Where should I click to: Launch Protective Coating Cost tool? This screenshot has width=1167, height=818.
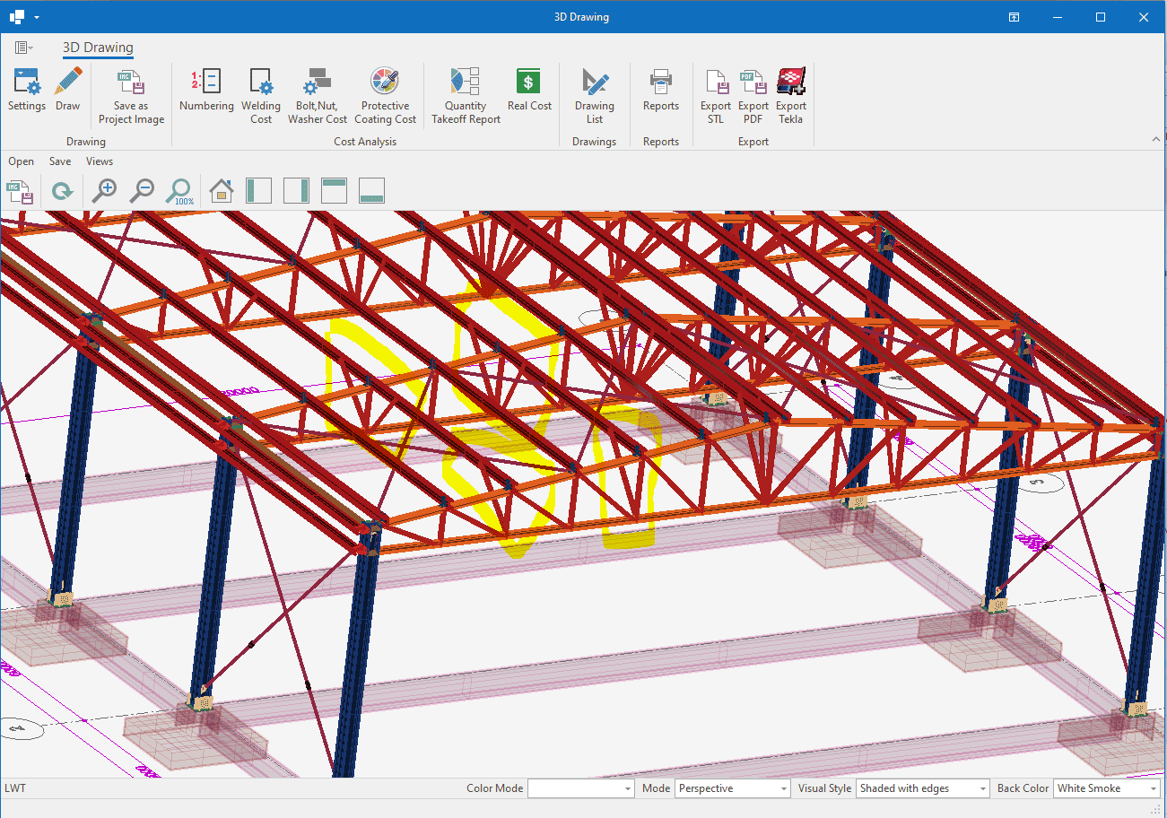(385, 96)
